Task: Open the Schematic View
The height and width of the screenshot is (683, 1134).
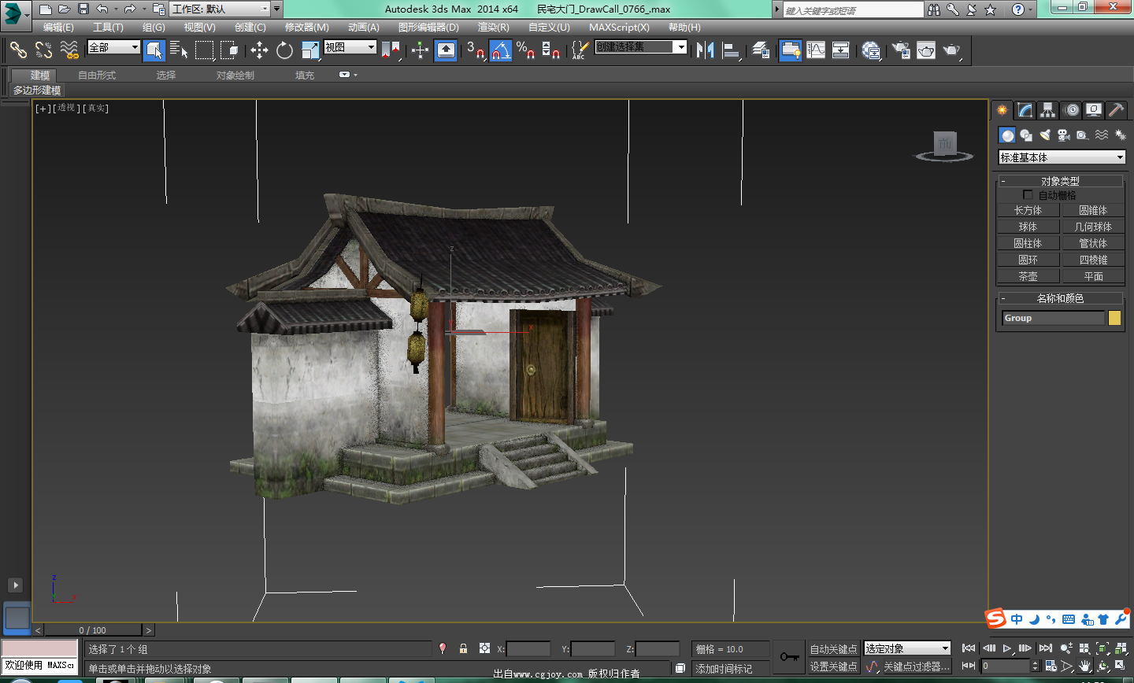Action: (841, 50)
